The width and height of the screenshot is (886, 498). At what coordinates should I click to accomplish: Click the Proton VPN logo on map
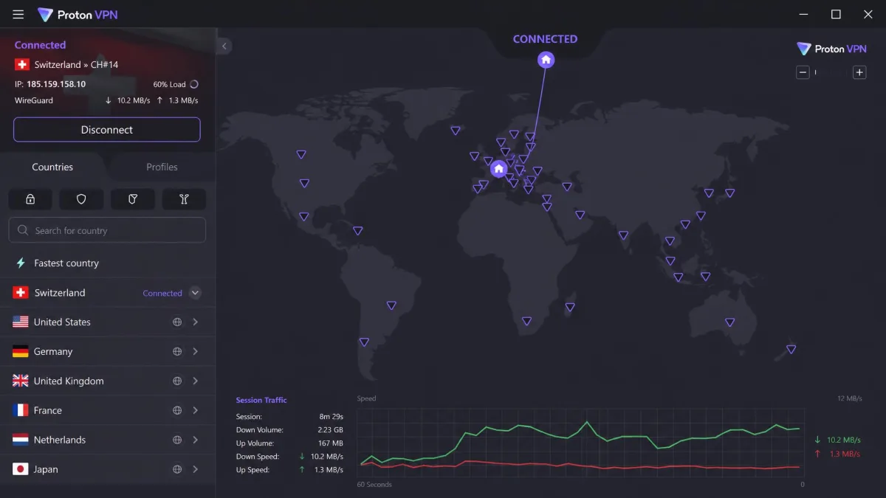(831, 49)
